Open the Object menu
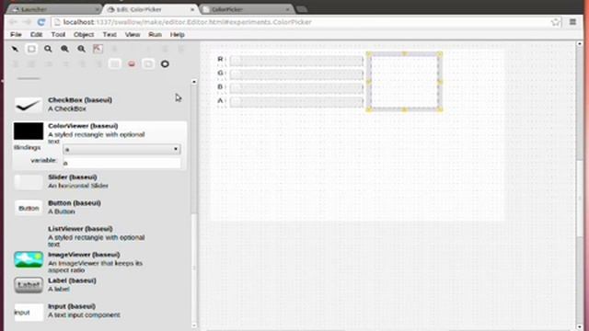The height and width of the screenshot is (331, 589). point(84,35)
